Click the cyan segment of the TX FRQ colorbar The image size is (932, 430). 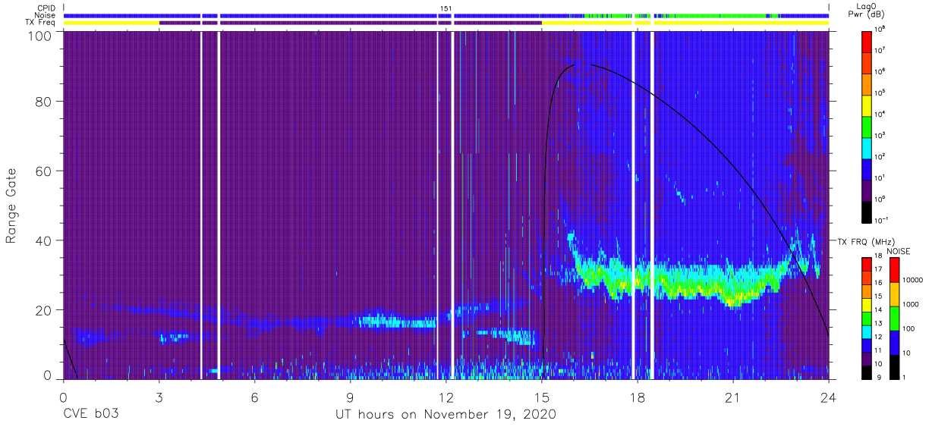tap(867, 331)
